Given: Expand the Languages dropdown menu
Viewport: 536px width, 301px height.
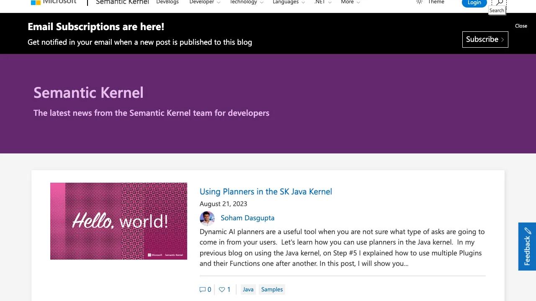Looking at the screenshot, I should tap(289, 2).
